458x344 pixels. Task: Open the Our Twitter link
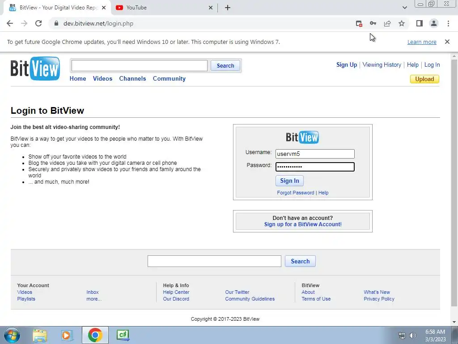[x=237, y=292]
